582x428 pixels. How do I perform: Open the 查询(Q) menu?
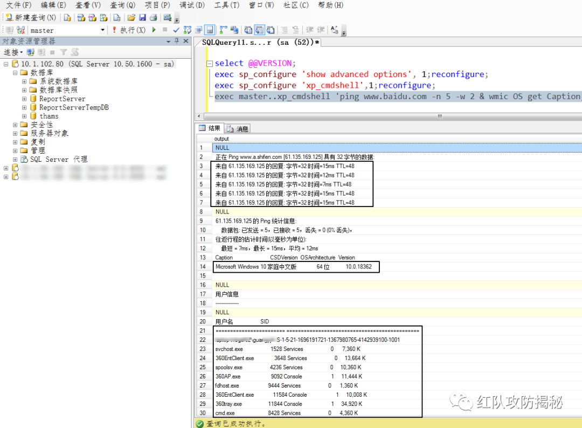pyautogui.click(x=123, y=5)
